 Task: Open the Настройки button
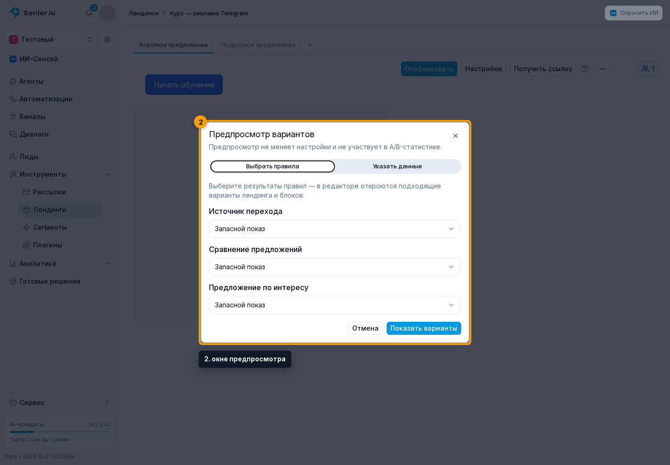(483, 69)
